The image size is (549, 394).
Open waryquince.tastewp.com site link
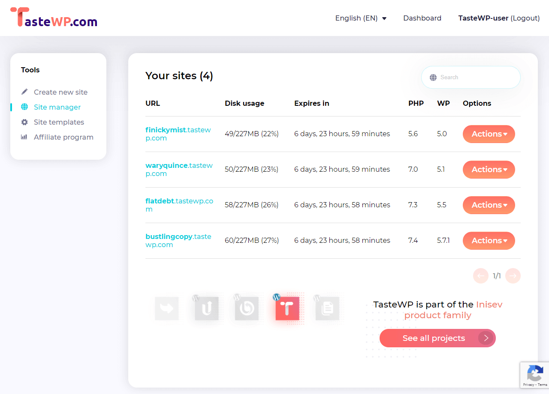pos(179,170)
